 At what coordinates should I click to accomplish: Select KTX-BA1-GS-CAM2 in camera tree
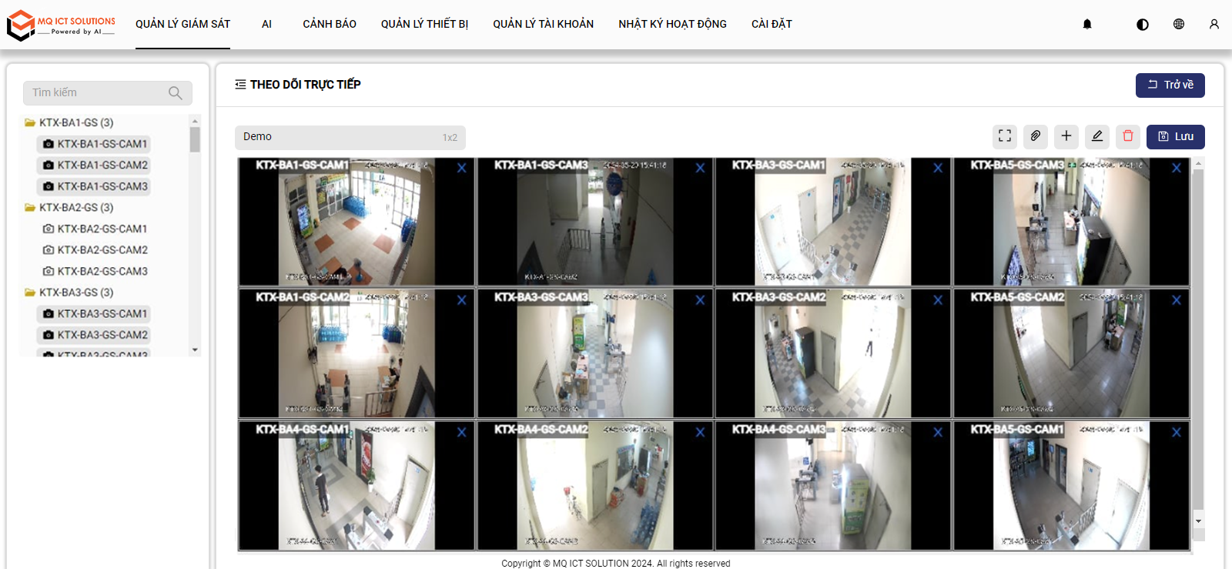pos(94,165)
